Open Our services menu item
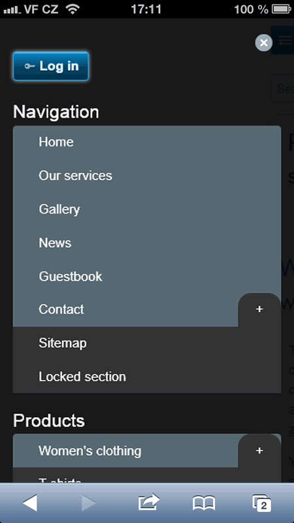Viewport: 294px width, 523px height. [146, 176]
